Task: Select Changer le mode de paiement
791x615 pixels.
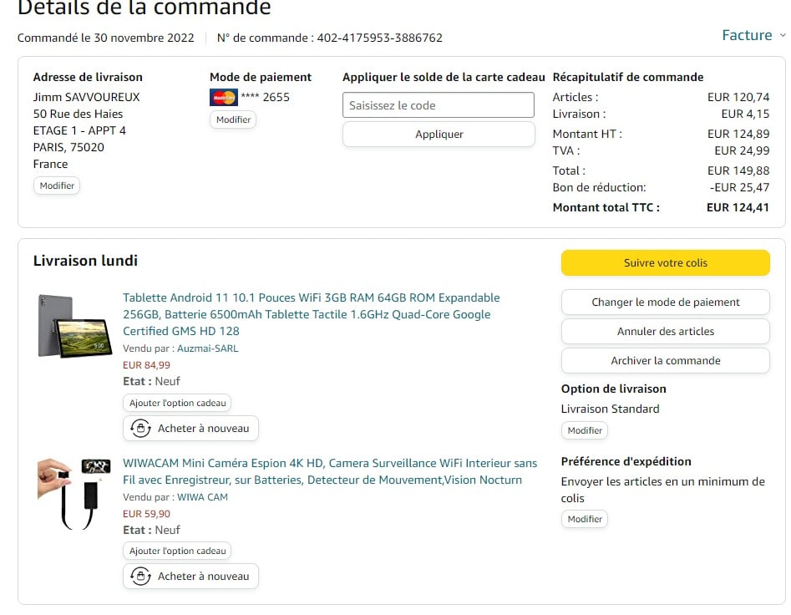Action: [x=665, y=302]
